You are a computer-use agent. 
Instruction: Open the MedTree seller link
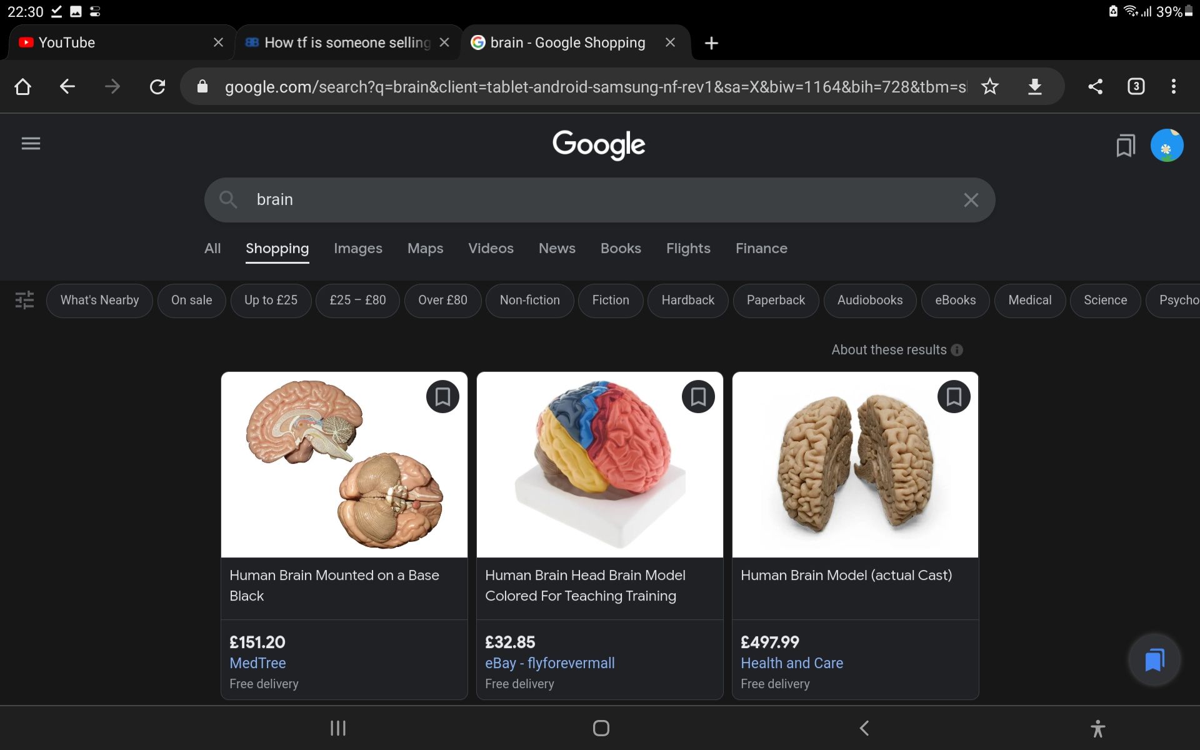point(257,663)
